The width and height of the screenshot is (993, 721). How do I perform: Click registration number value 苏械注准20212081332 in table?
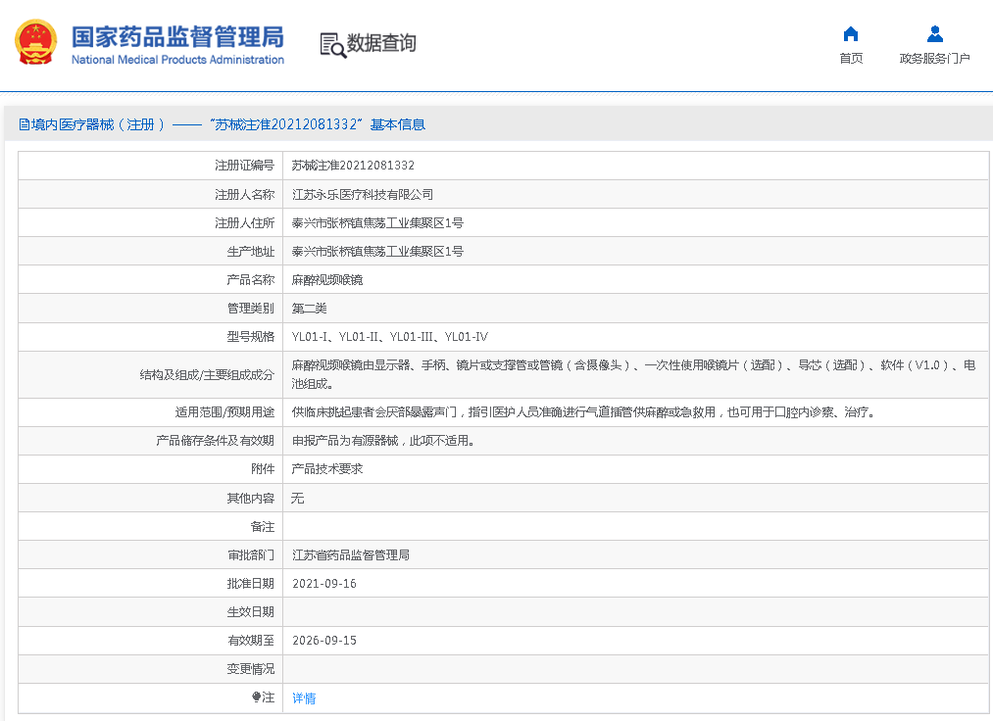point(353,166)
